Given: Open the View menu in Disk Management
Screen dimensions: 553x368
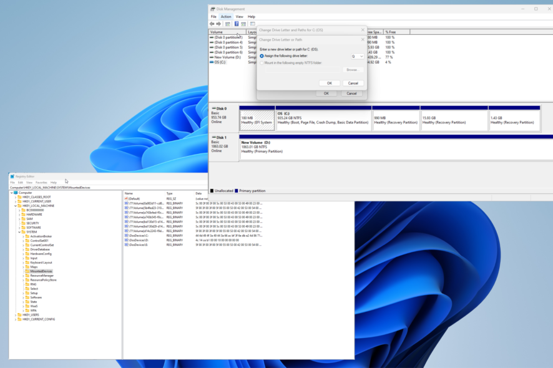Looking at the screenshot, I should coord(240,17).
